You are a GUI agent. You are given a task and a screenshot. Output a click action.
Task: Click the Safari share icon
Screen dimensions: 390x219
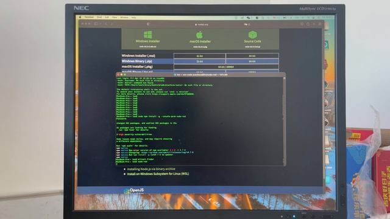pos(308,24)
